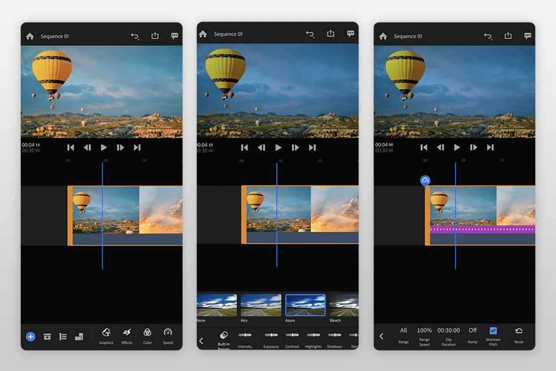Image resolution: width=556 pixels, height=371 pixels.
Task: Tap the home icon in the left phone
Action: (30, 36)
